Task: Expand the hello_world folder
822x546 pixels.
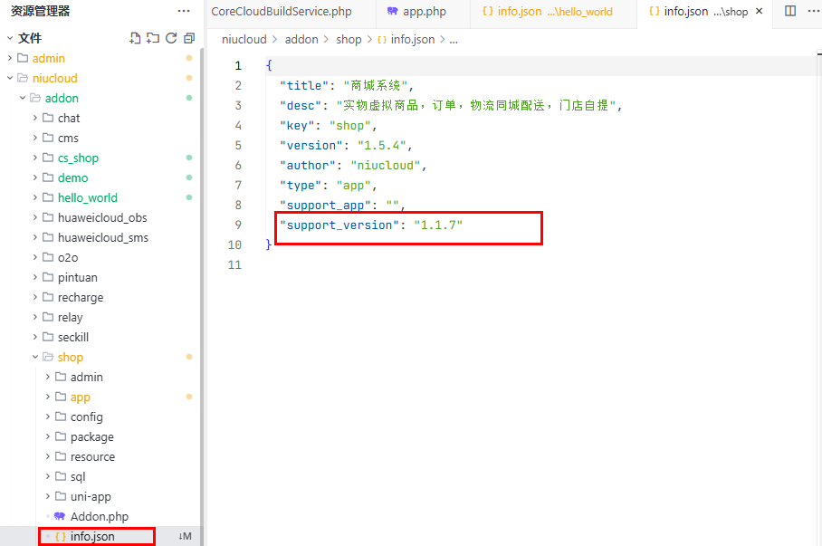Action: 87,197
